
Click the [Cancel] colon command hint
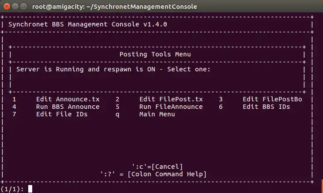tap(157, 166)
